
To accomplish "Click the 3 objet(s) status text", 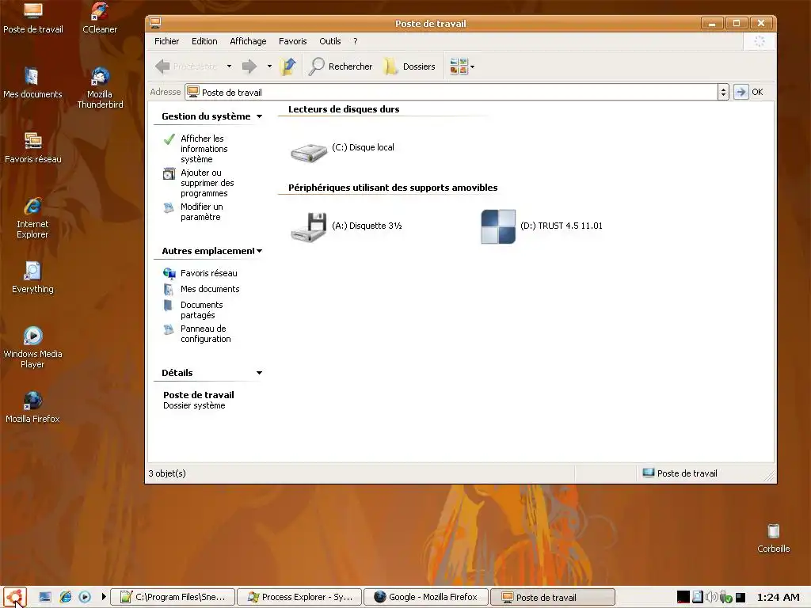I will click(167, 473).
